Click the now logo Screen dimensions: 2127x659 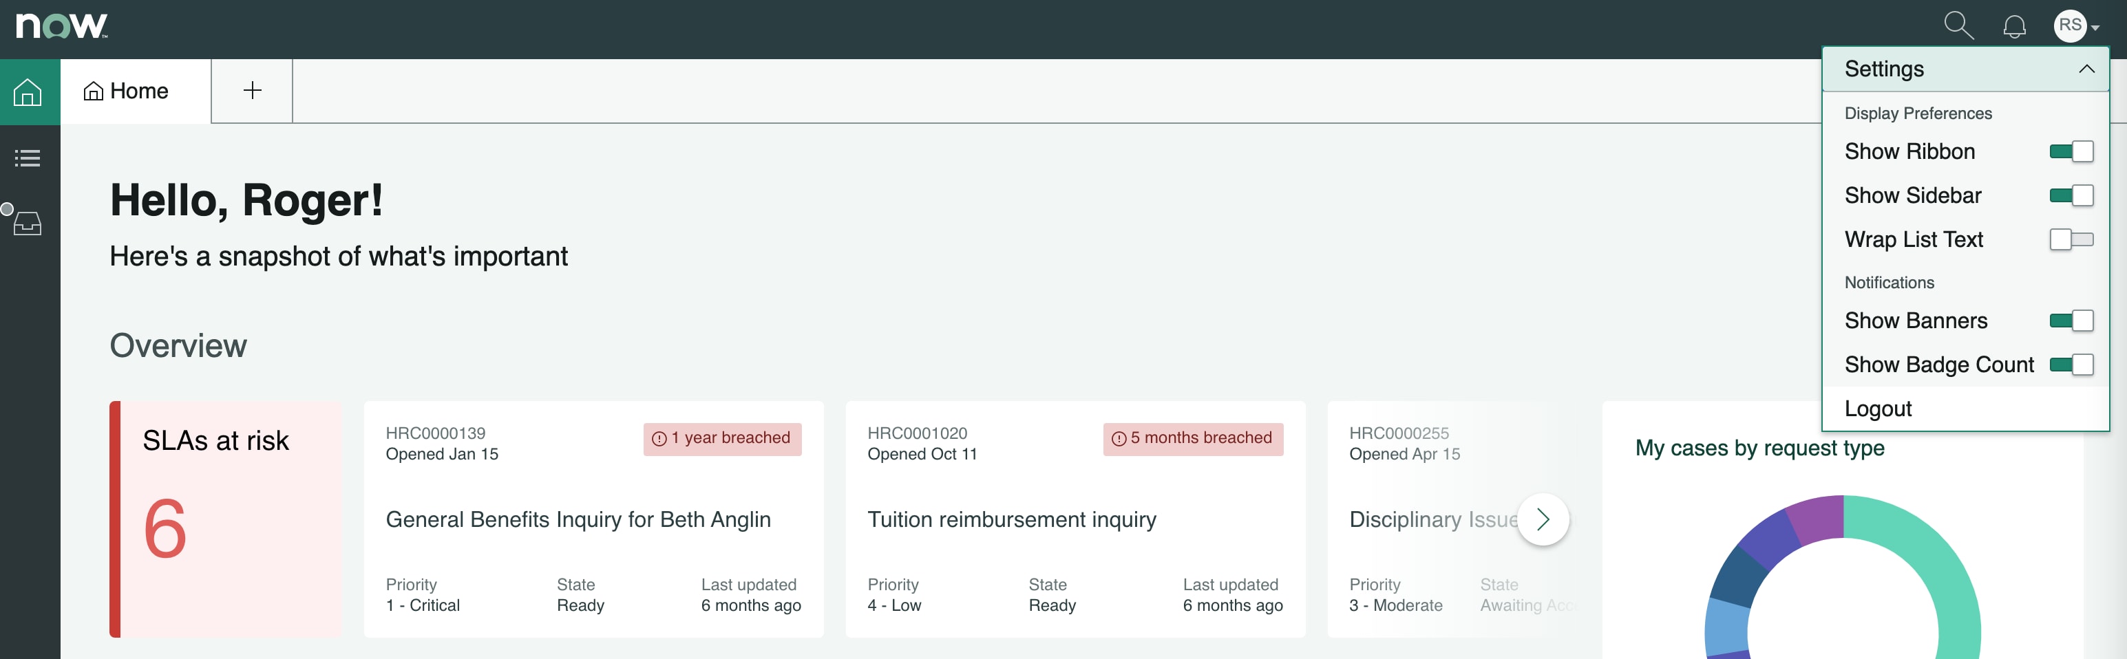click(x=61, y=25)
